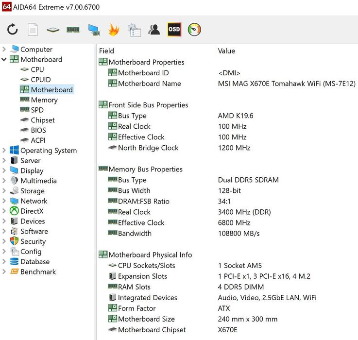The width and height of the screenshot is (358, 340).
Task: Expand the Multimedia tree node
Action: click(4, 180)
